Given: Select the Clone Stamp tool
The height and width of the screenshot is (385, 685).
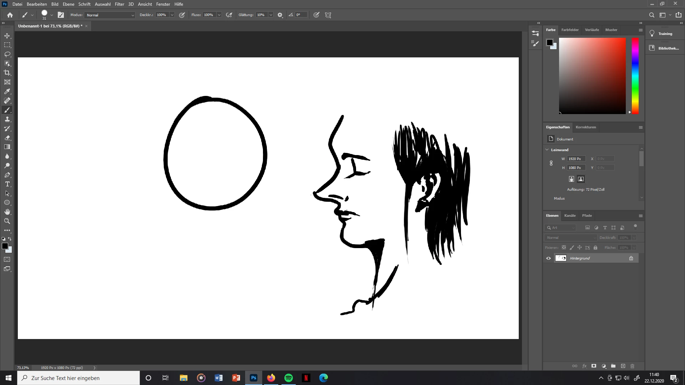Looking at the screenshot, I should 7,119.
